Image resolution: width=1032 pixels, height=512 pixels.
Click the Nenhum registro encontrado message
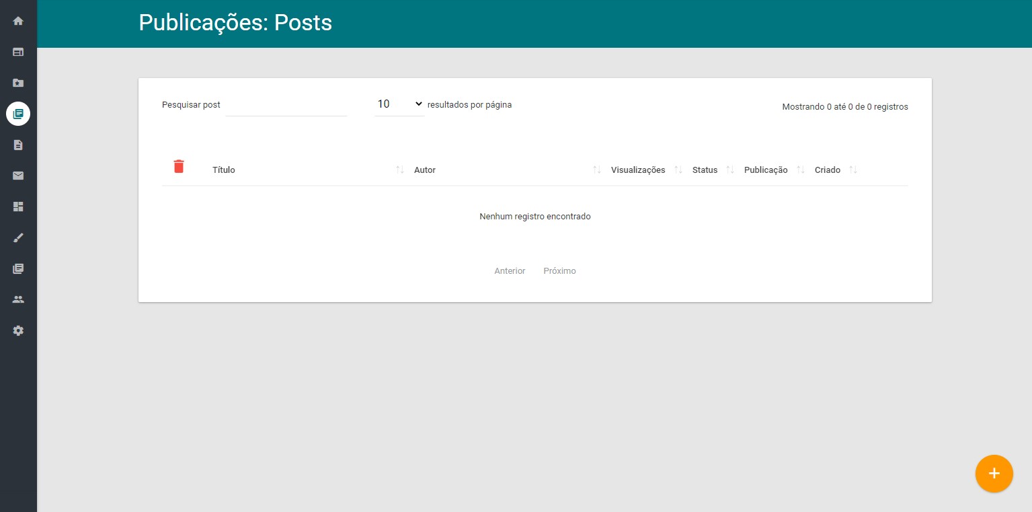[x=535, y=217]
